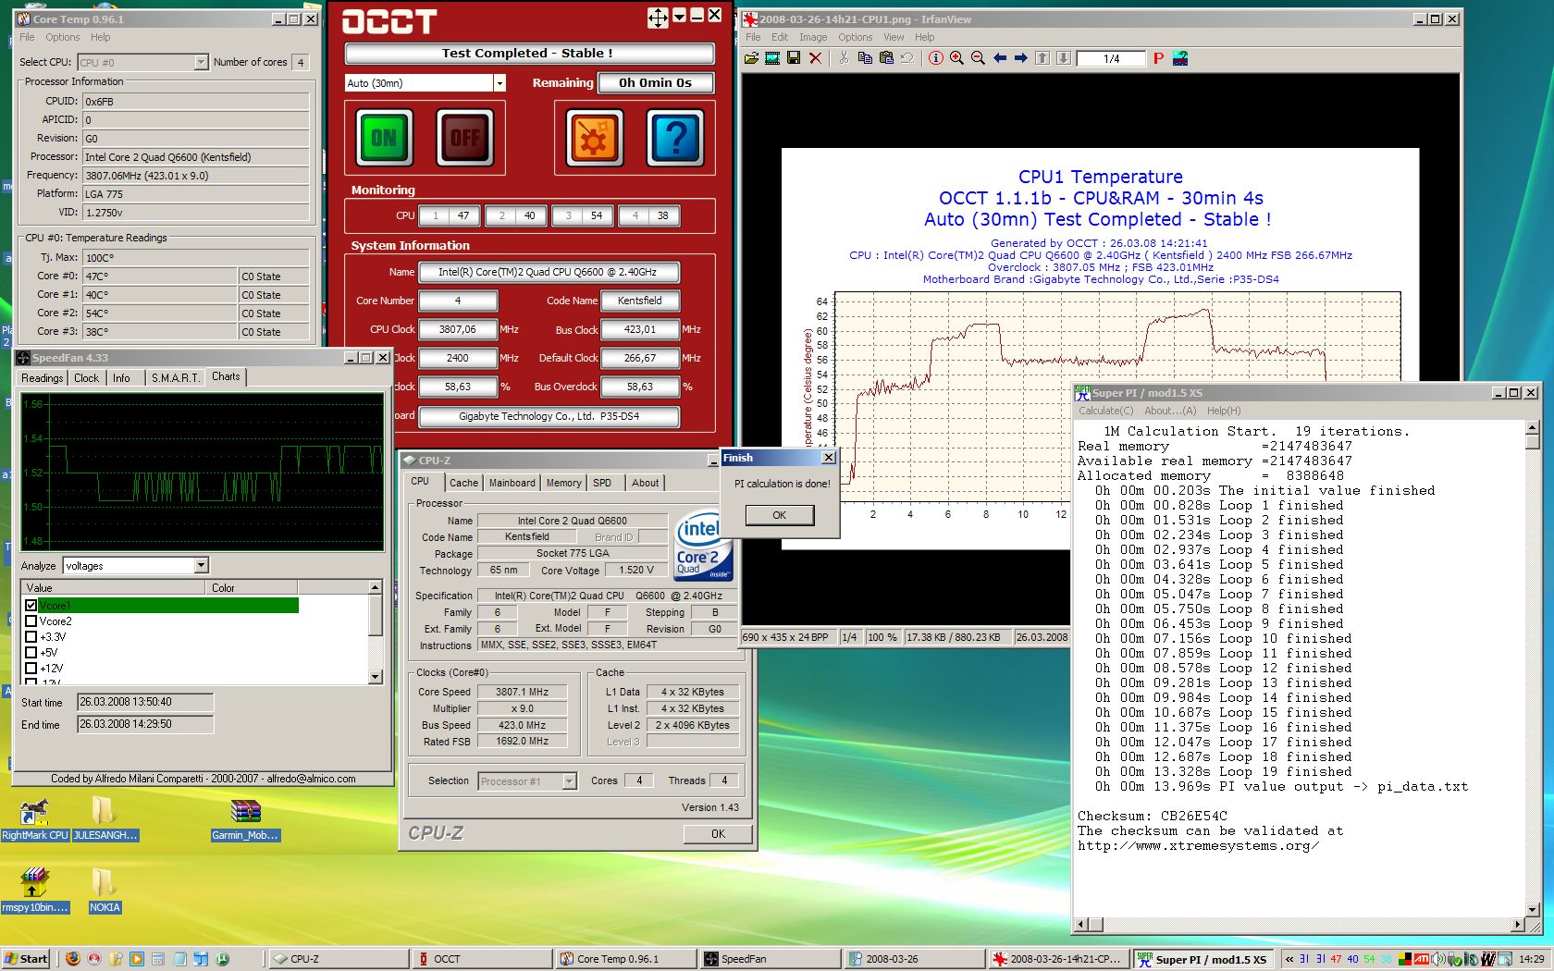Switch to CPU-Z SPD tab

(x=602, y=483)
